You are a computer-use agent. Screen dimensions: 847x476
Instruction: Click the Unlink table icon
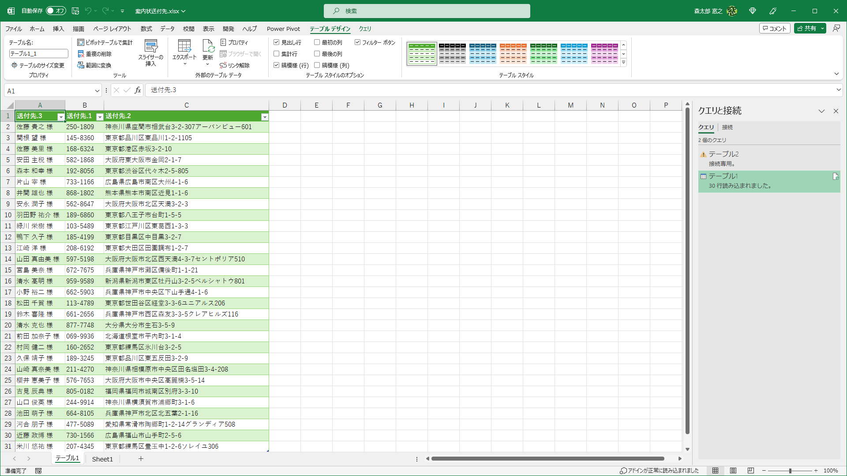point(223,65)
